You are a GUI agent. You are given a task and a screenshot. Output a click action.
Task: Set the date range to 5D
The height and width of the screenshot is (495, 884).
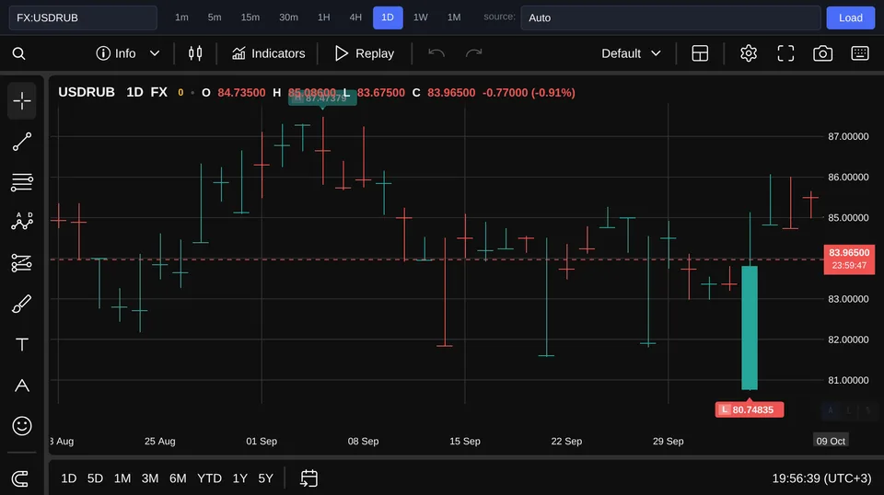pos(95,478)
